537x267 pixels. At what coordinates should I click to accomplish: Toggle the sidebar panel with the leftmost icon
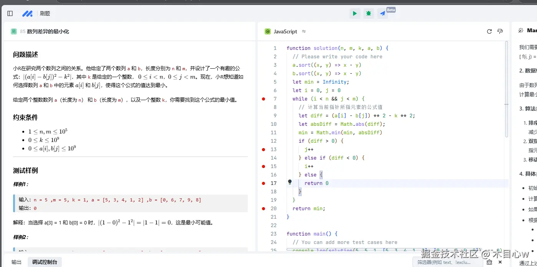[x=10, y=13]
